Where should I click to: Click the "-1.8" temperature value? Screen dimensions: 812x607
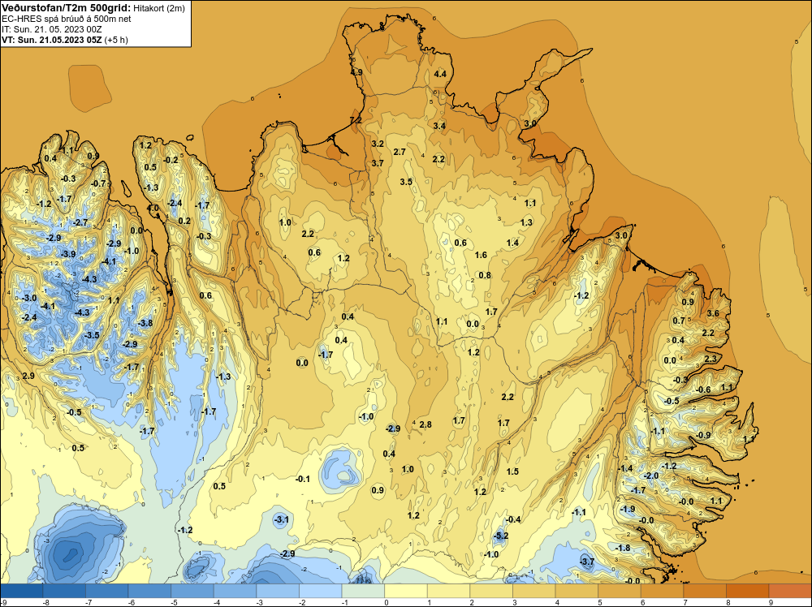click(623, 548)
